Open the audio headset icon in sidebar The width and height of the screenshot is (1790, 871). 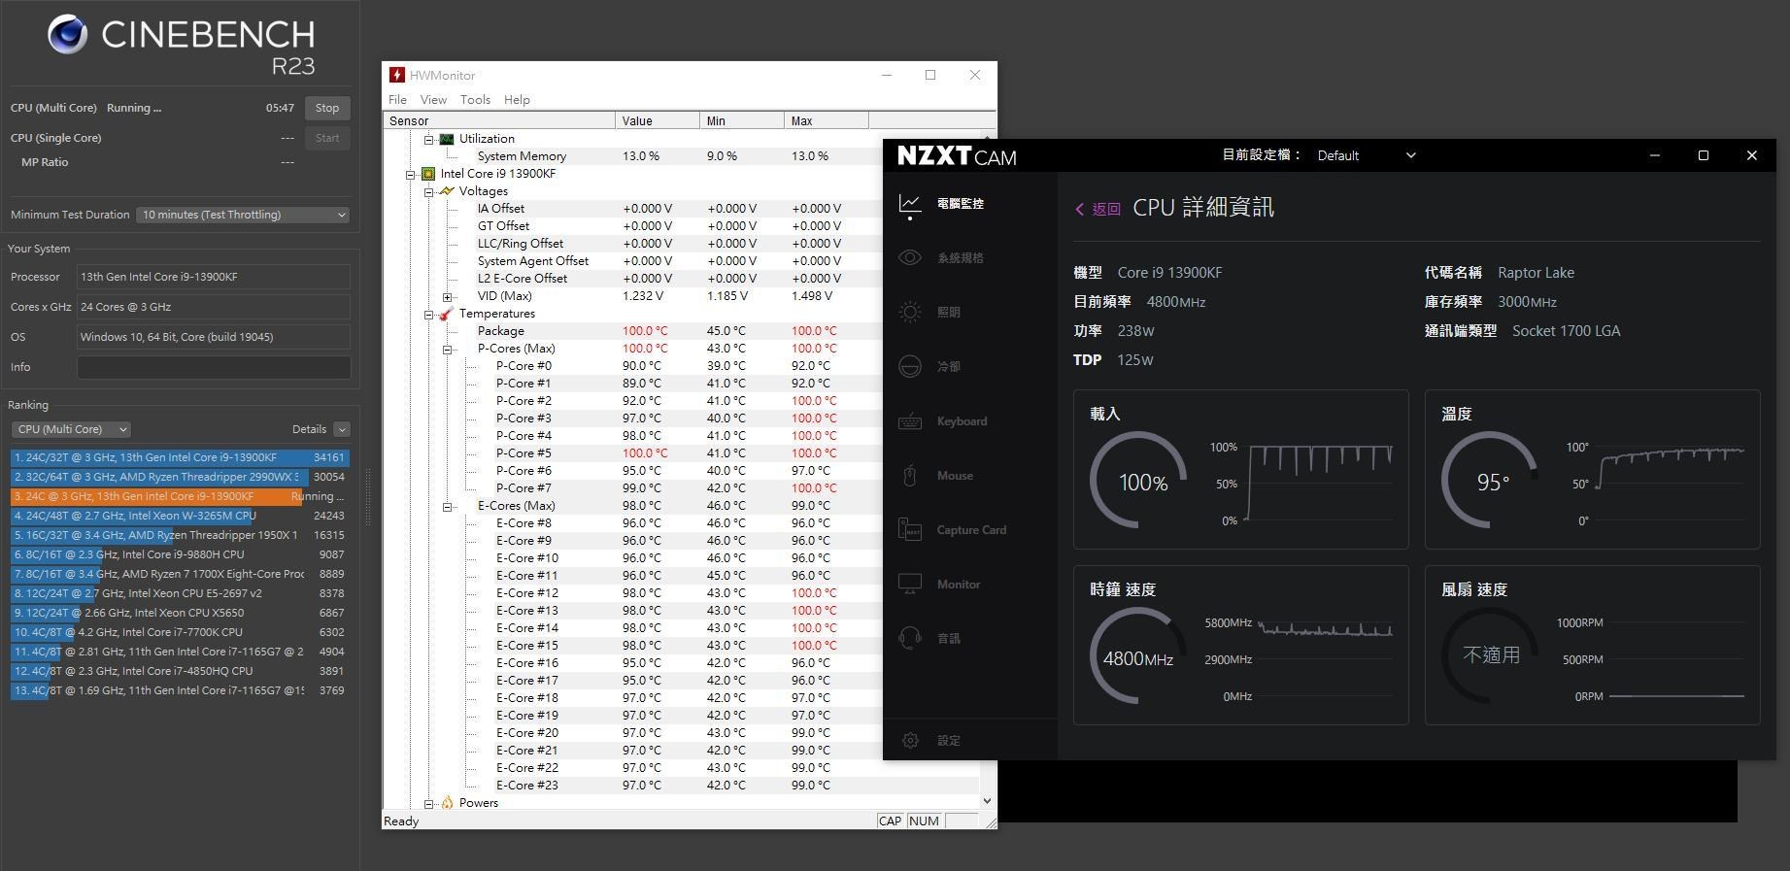910,639
